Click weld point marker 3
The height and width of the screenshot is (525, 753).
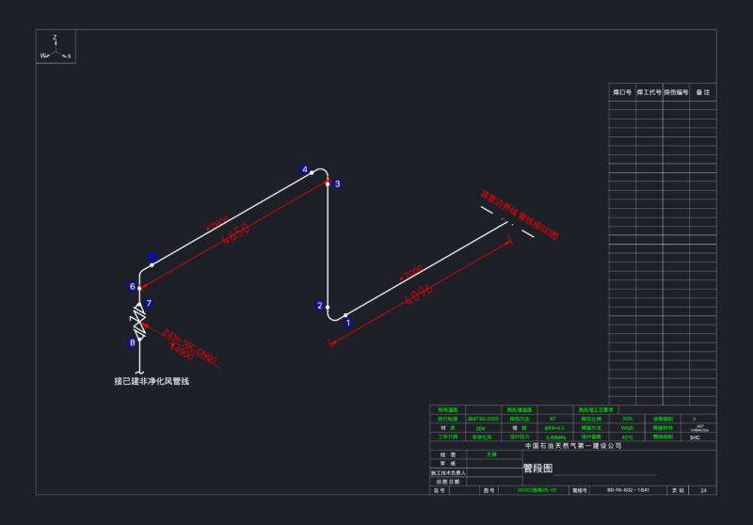pos(337,183)
